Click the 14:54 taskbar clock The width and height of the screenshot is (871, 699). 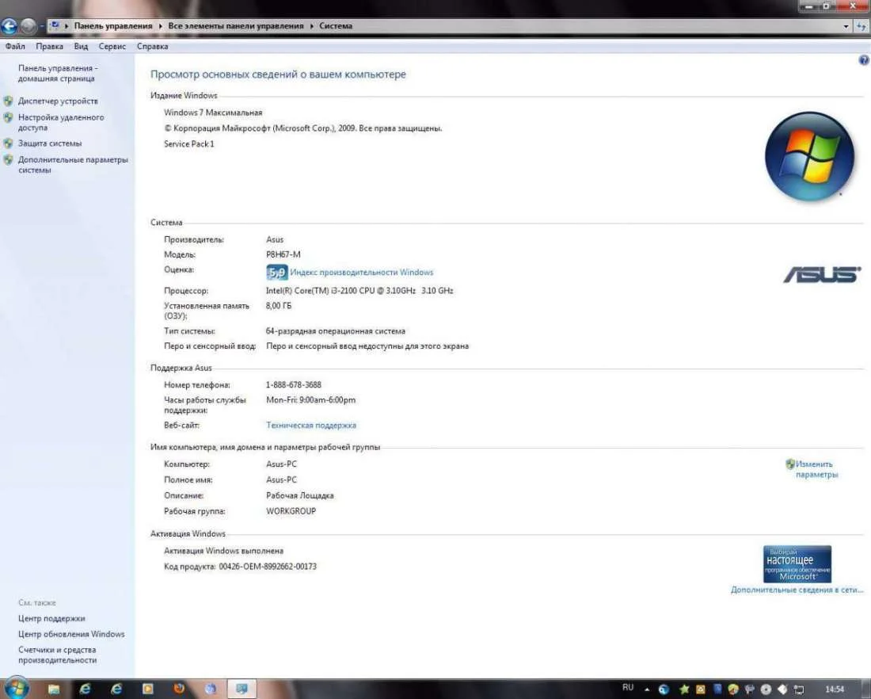(x=835, y=689)
